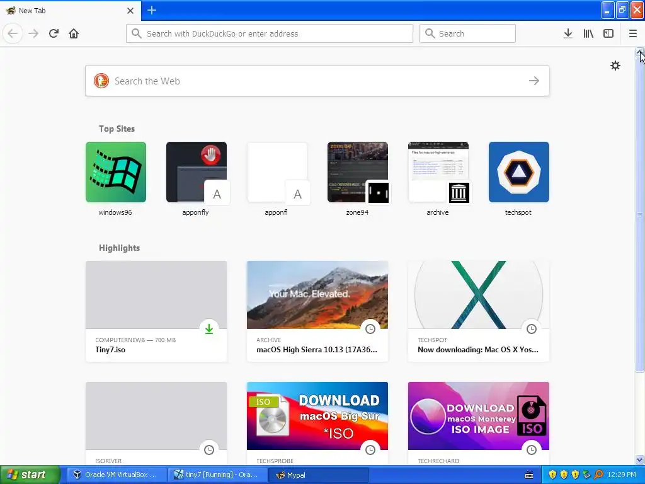Image resolution: width=645 pixels, height=484 pixels.
Task: Click the on-screen keyboard tray icon
Action: (x=529, y=475)
